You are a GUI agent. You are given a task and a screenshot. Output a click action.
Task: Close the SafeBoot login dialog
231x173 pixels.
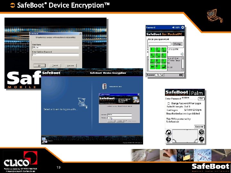tap(80, 34)
